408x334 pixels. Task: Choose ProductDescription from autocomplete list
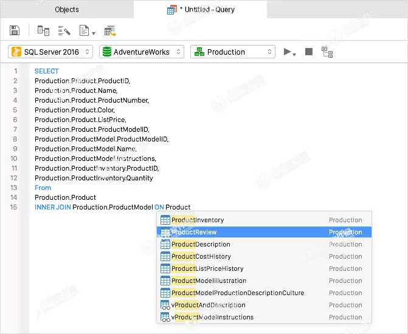click(264, 244)
